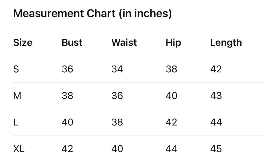Select the Bust column header
The image size is (279, 167).
(x=72, y=43)
